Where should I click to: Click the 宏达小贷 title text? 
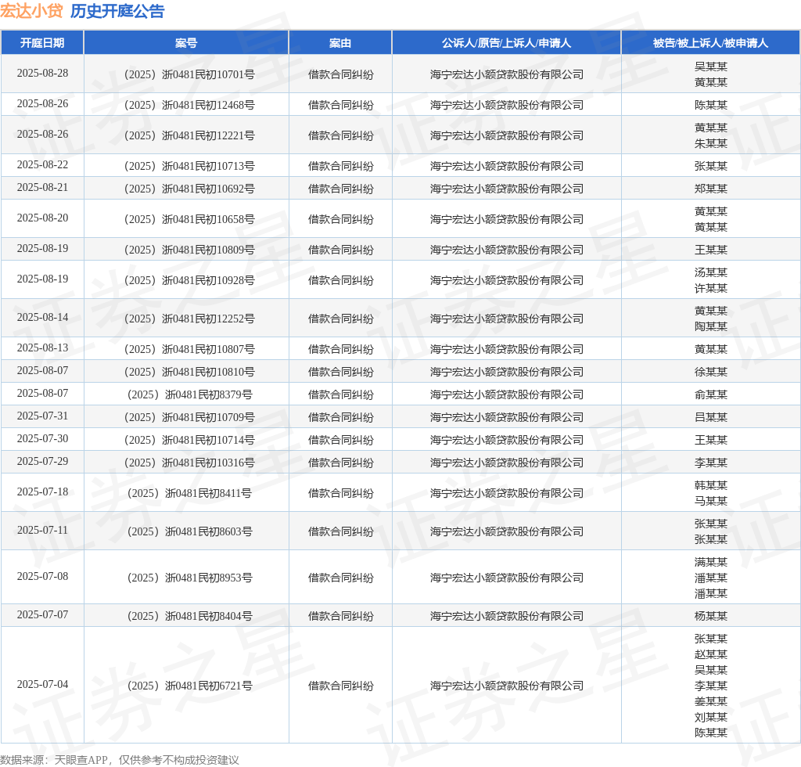point(31,11)
